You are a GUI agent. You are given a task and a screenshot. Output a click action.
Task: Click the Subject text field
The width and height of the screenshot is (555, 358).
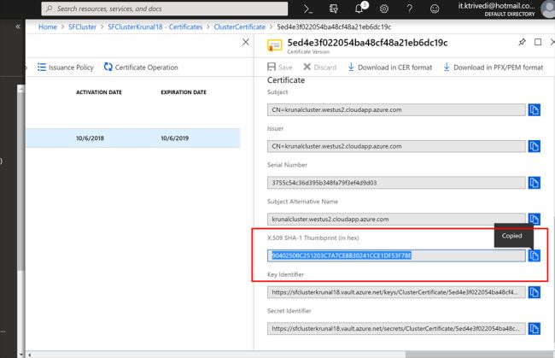tap(396, 109)
